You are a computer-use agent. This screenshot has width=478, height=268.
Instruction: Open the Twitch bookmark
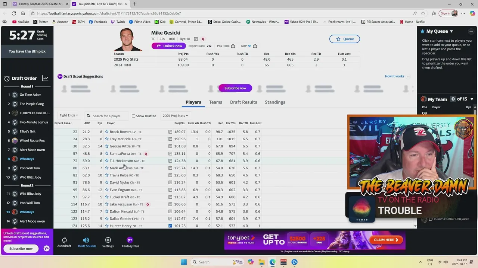pos(118,22)
